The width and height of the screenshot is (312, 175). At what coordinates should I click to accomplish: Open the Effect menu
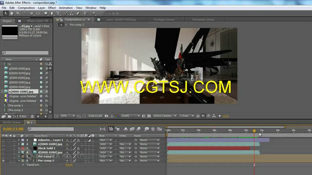(x=52, y=8)
